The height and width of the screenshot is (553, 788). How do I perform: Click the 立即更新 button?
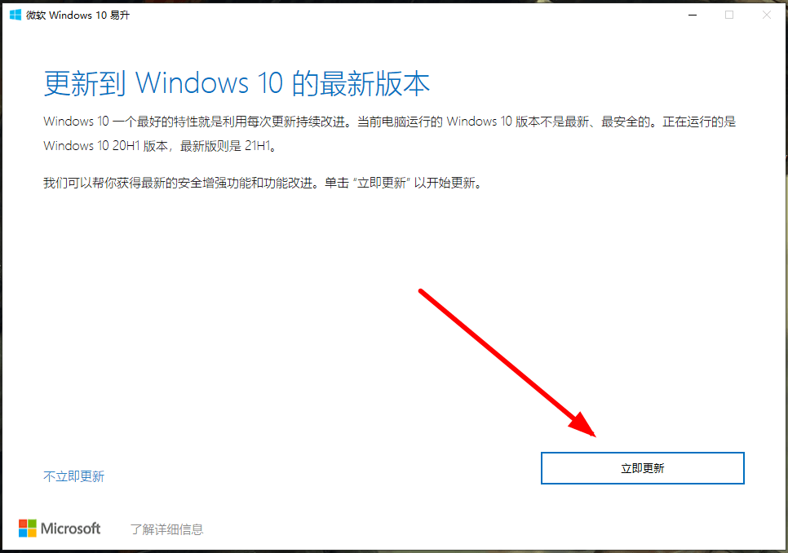click(x=642, y=468)
